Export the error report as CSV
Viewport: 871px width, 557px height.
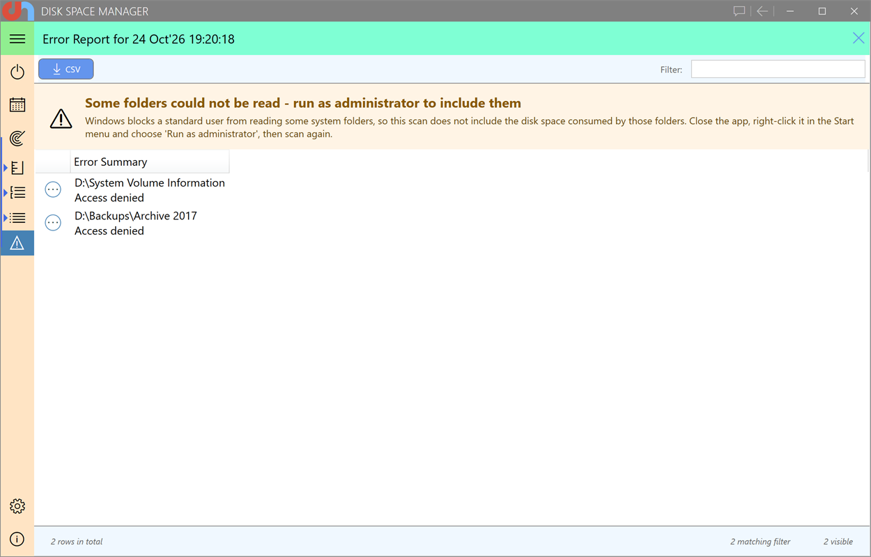coord(66,69)
